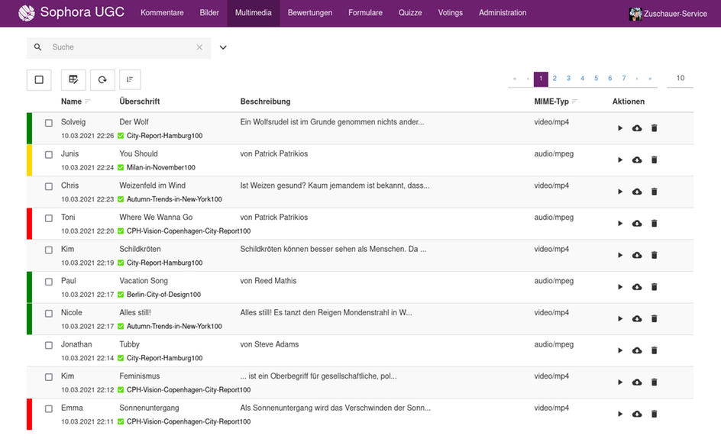Image resolution: width=721 pixels, height=442 pixels.
Task: Select Emma's row checkbox
Action: [49, 408]
